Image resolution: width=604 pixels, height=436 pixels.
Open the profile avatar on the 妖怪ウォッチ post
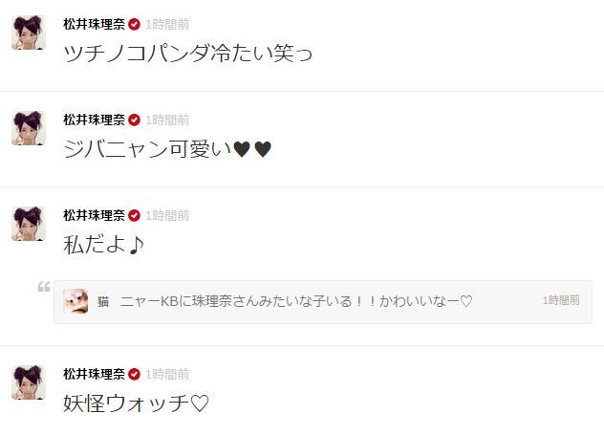[x=29, y=382]
